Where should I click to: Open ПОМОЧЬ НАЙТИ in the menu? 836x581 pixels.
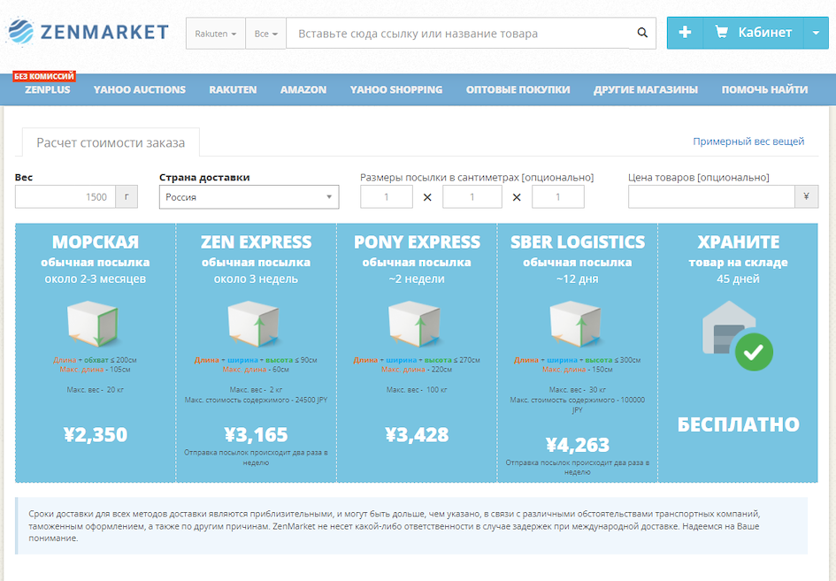(764, 89)
